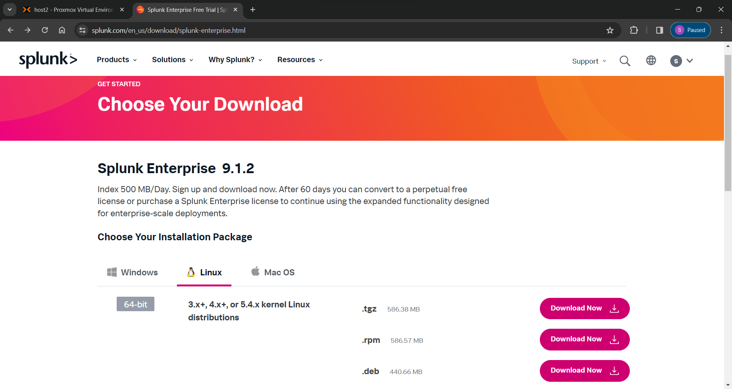Close the Proxmox host2 tab
Viewport: 732px width, 389px height.
tap(122, 10)
